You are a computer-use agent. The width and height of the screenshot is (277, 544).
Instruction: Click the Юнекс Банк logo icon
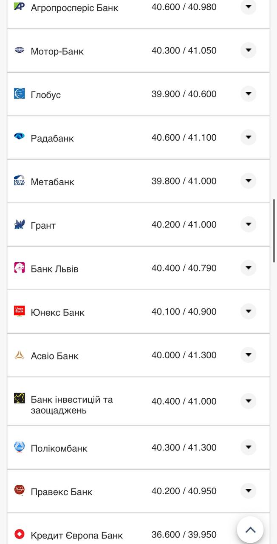tap(19, 311)
